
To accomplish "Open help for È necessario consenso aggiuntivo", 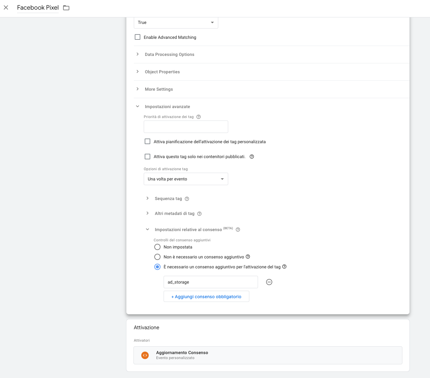I will [x=284, y=266].
